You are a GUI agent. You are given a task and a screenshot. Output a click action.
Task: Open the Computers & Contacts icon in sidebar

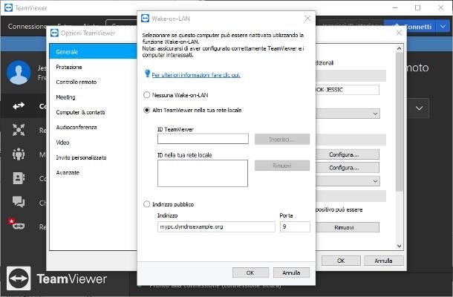(x=19, y=178)
